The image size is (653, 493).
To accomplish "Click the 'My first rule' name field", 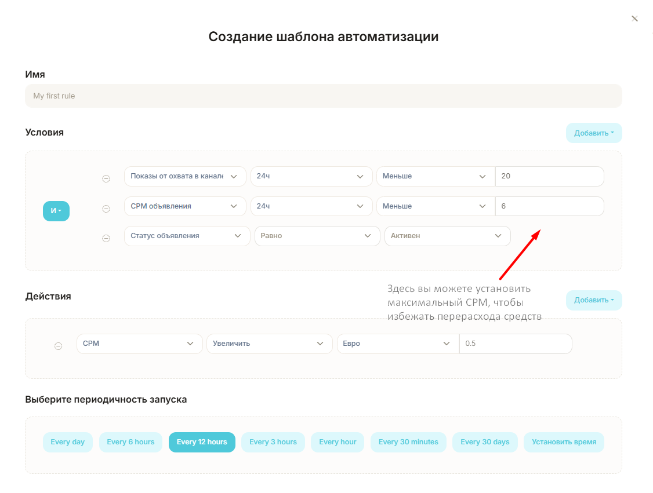I will (323, 96).
